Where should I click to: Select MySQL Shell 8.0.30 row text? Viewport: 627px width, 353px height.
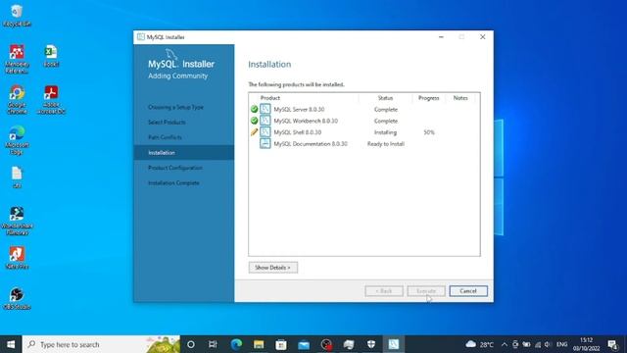(298, 132)
